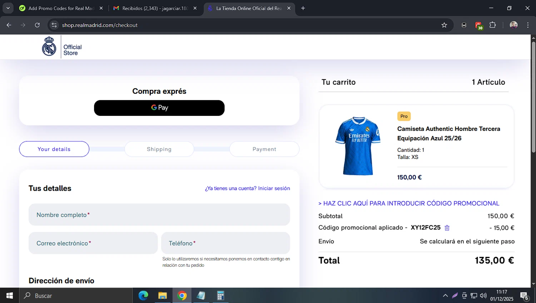Click the Correo electrónico field

click(x=93, y=243)
